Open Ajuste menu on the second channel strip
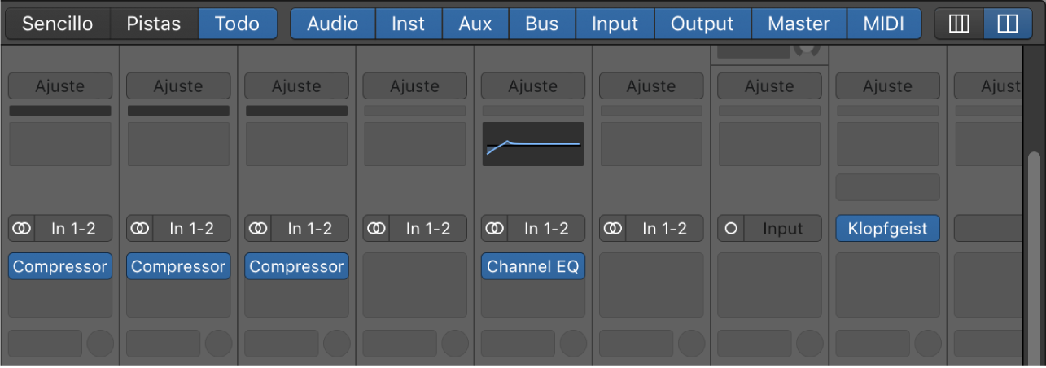 (x=178, y=85)
